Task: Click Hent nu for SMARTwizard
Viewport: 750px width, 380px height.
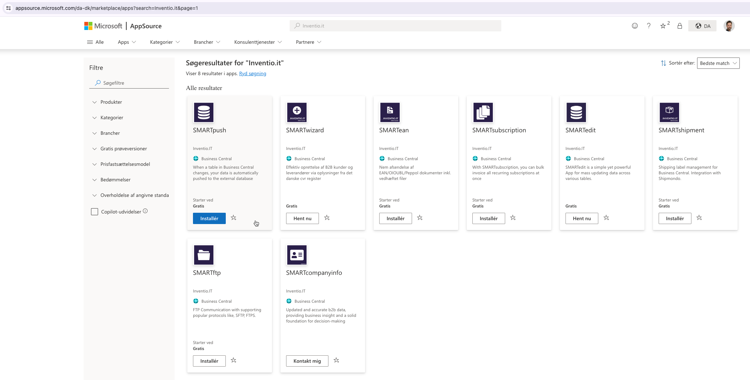Action: pos(302,218)
